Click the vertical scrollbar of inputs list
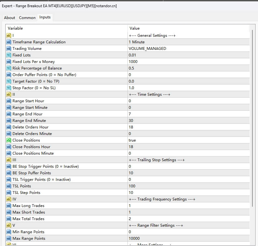 253,118
